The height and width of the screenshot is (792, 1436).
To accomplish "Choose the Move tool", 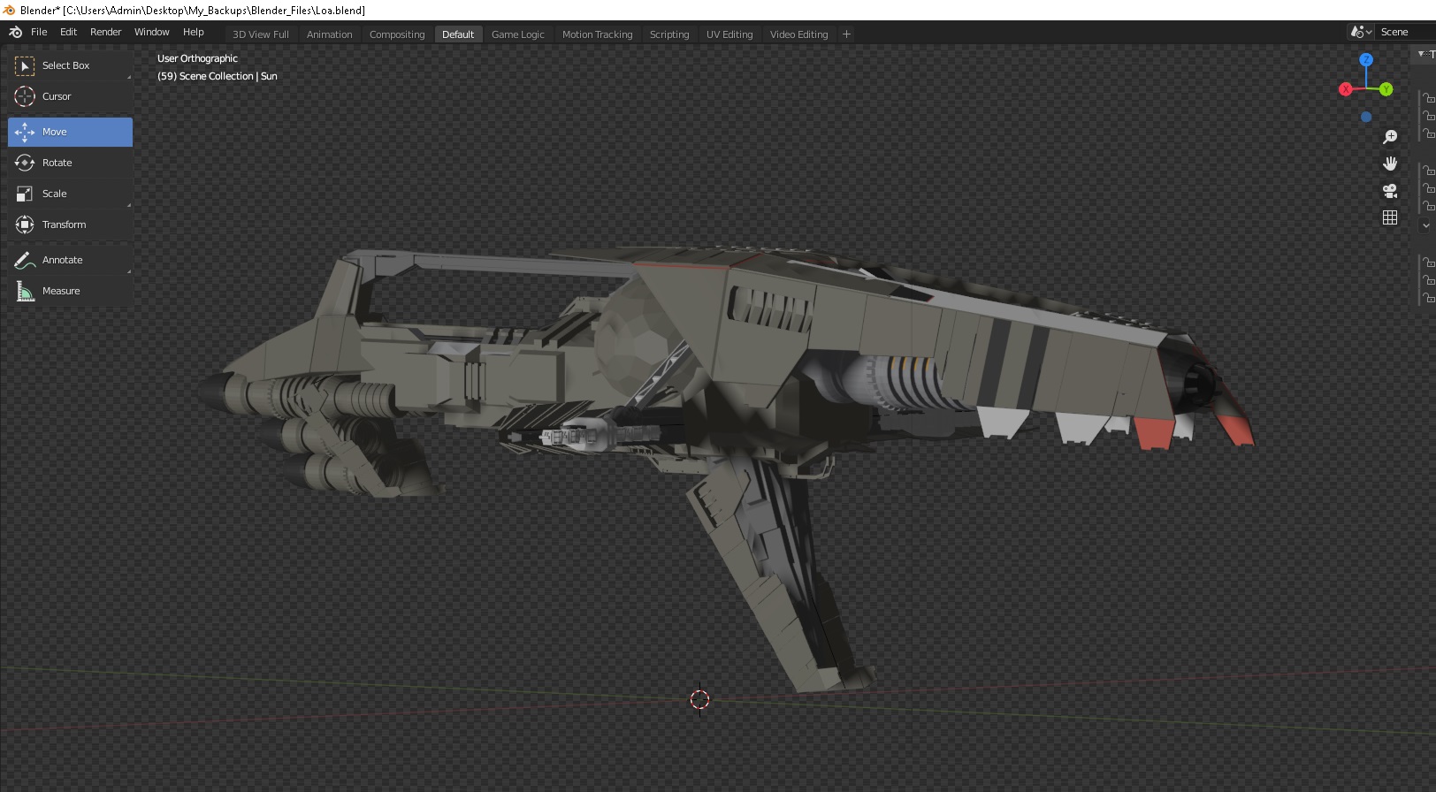I will 70,132.
